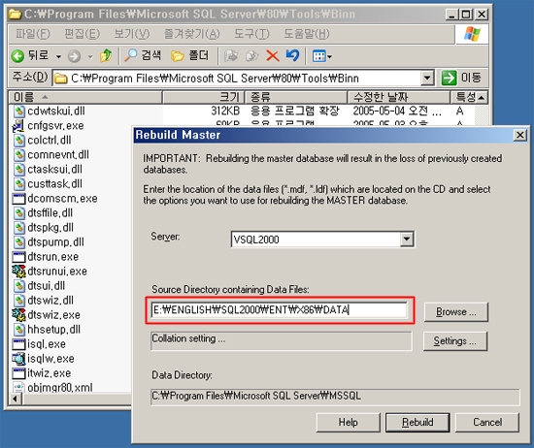Select the cnfgsvr.exe file icon
The width and height of the screenshot is (534, 448).
click(x=18, y=125)
